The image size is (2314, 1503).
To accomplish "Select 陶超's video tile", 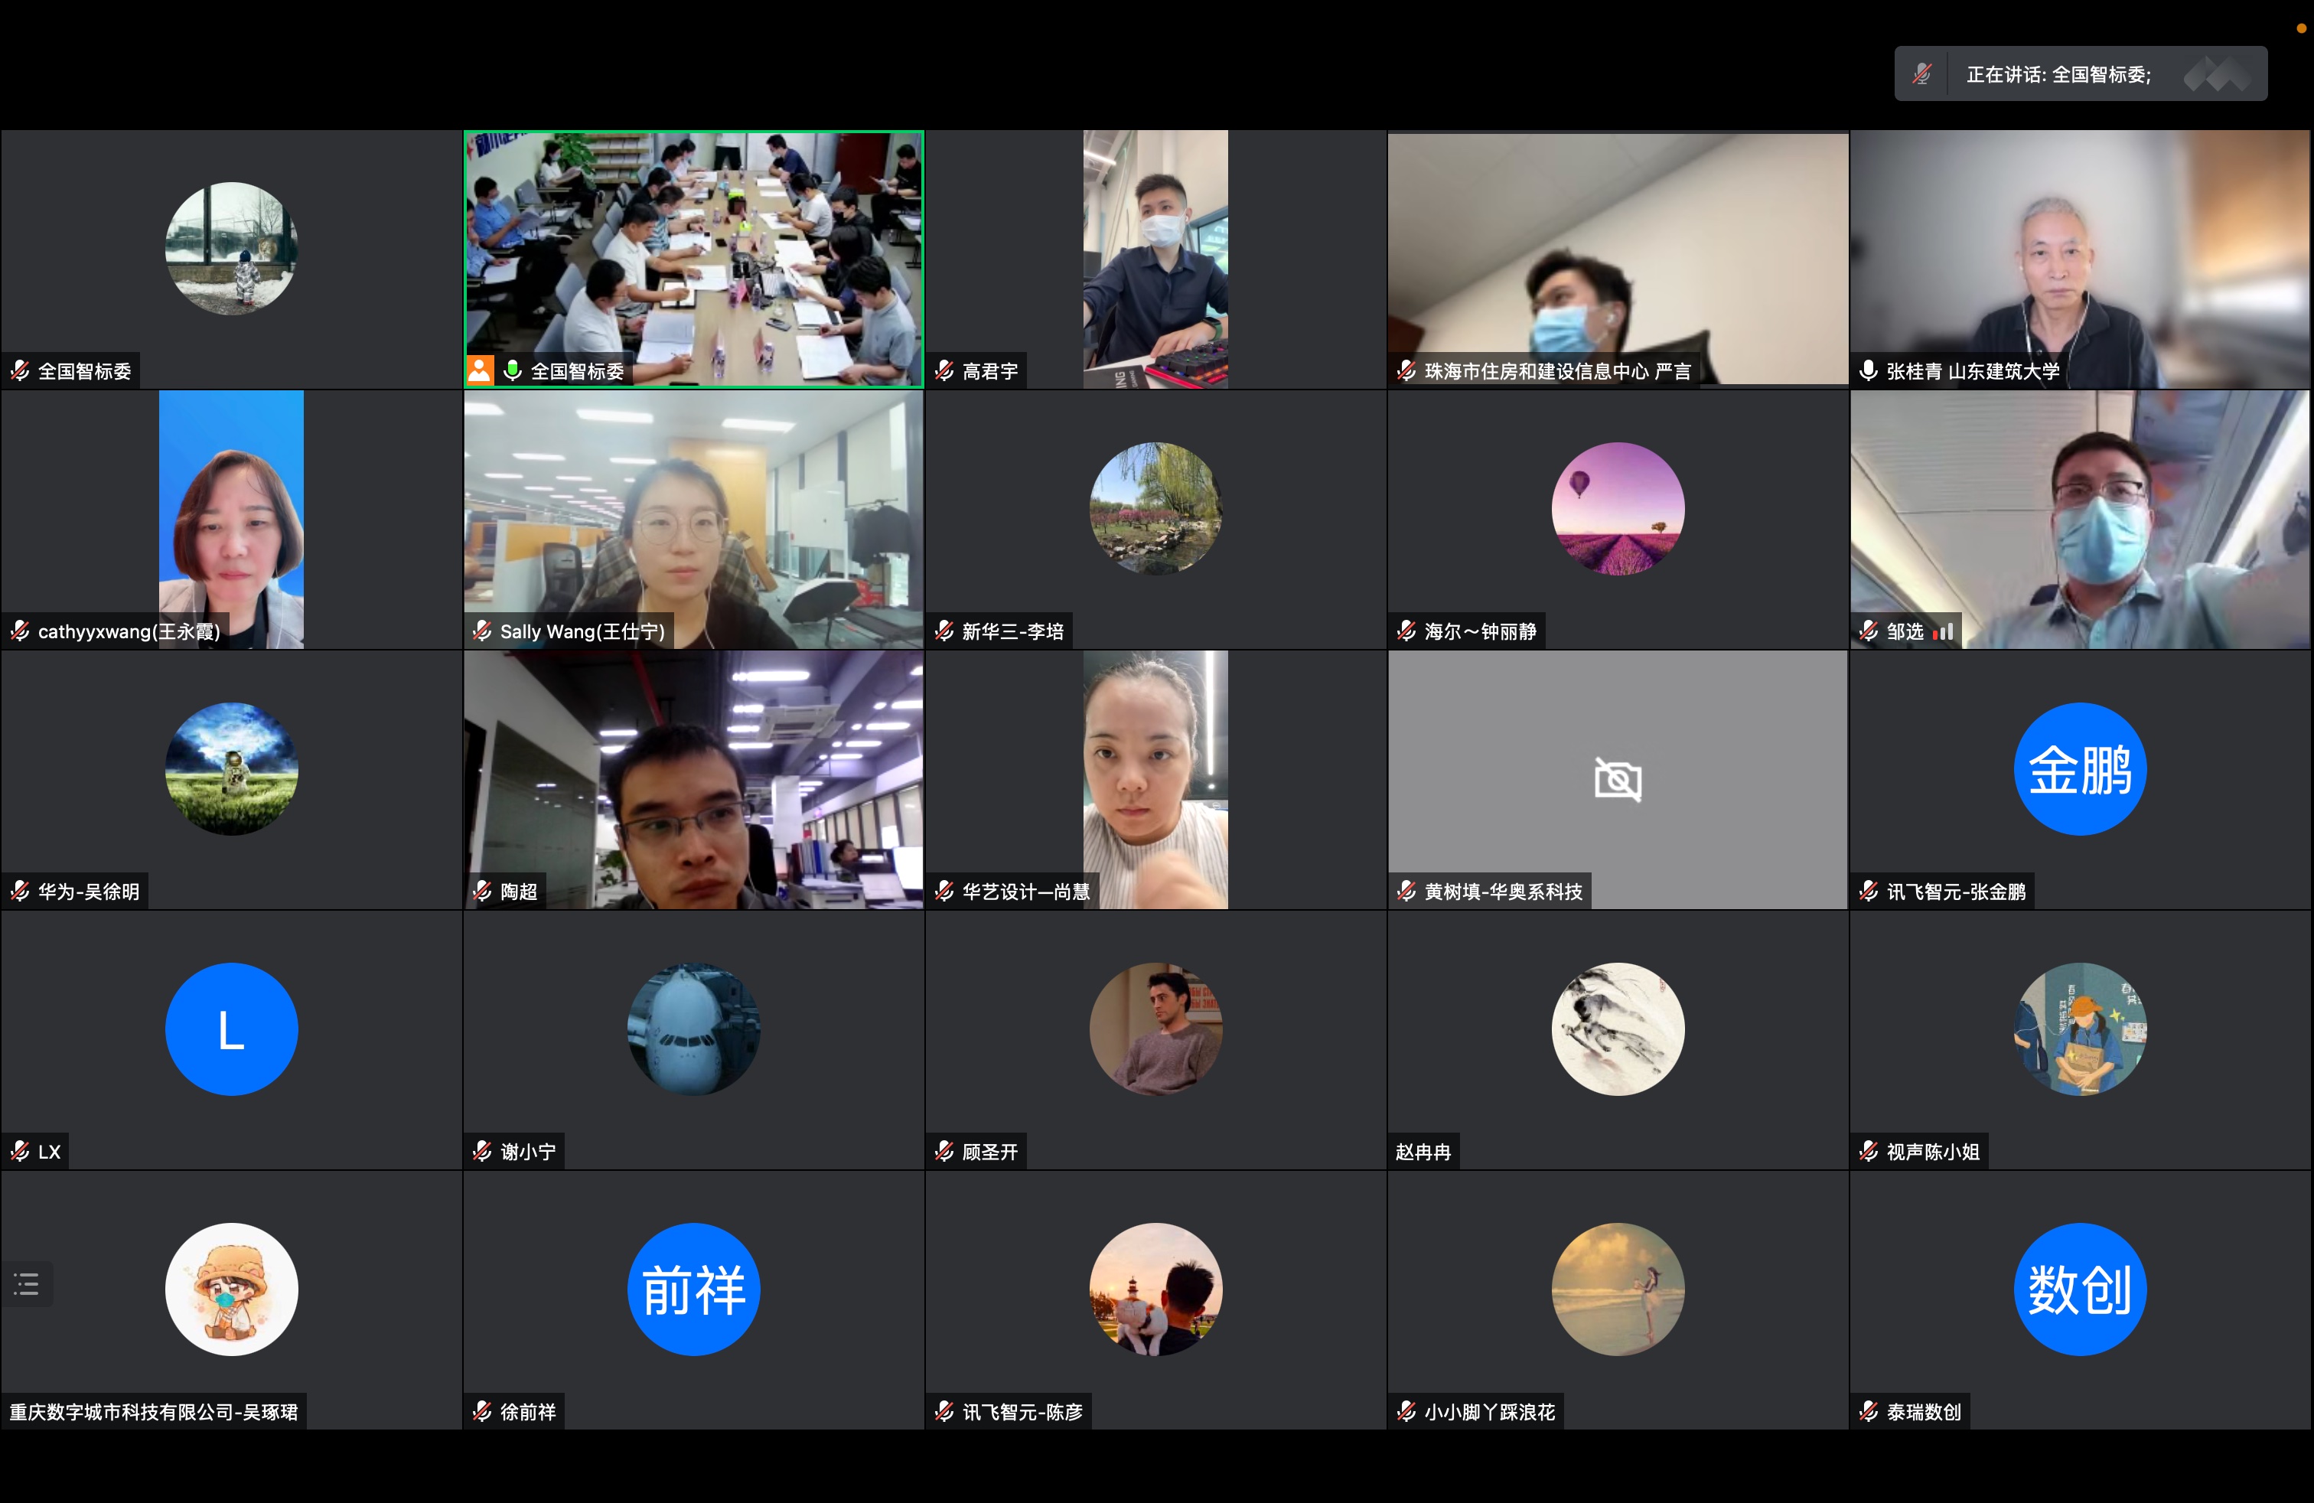I will 693,780.
